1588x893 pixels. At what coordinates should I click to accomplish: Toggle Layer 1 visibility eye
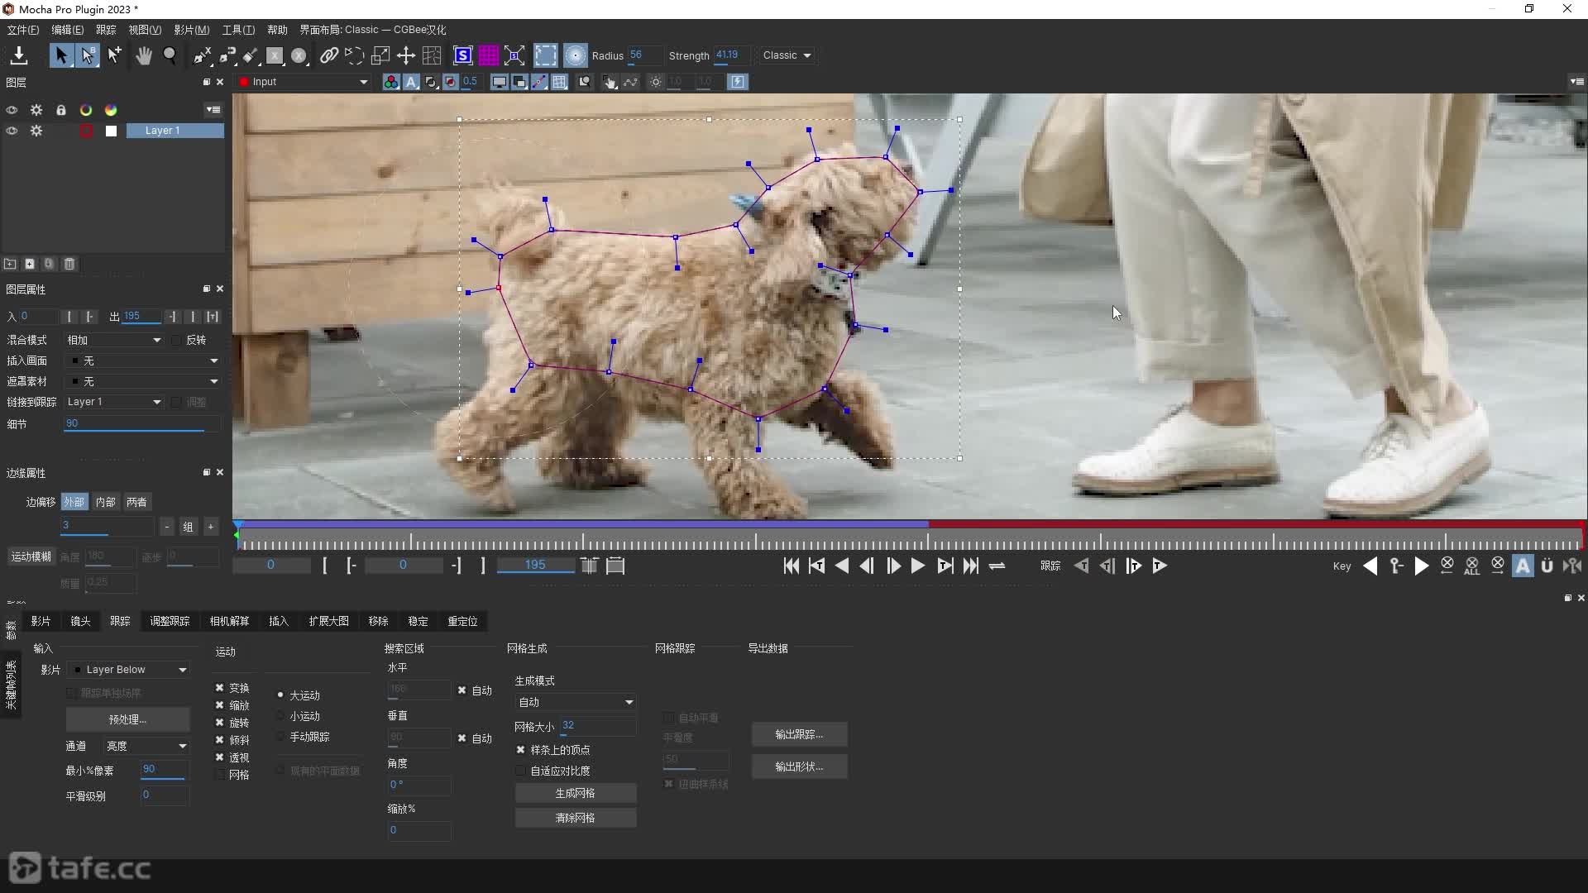tap(12, 131)
